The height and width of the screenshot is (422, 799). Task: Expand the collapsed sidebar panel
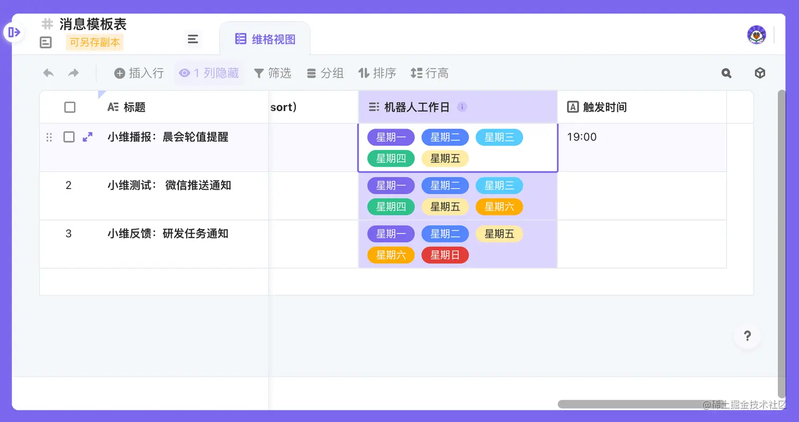pos(14,32)
